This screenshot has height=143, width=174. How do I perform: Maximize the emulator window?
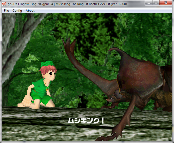point(156,3)
